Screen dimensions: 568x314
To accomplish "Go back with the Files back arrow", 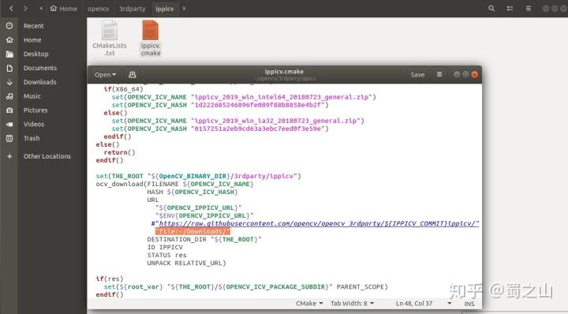I will (11, 9).
